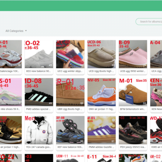
Task: Open the brown birkenstock clog thumbnail
Action: coord(133,92)
